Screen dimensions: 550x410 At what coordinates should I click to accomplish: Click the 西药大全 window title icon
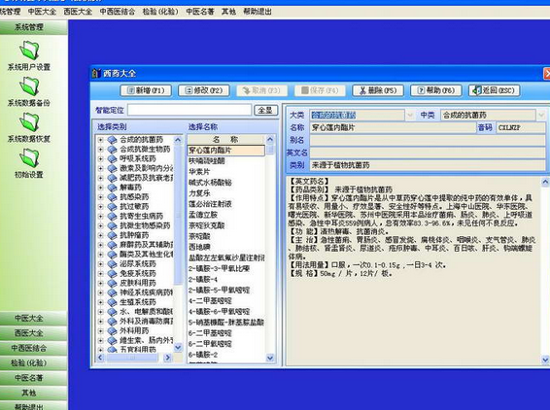point(96,73)
